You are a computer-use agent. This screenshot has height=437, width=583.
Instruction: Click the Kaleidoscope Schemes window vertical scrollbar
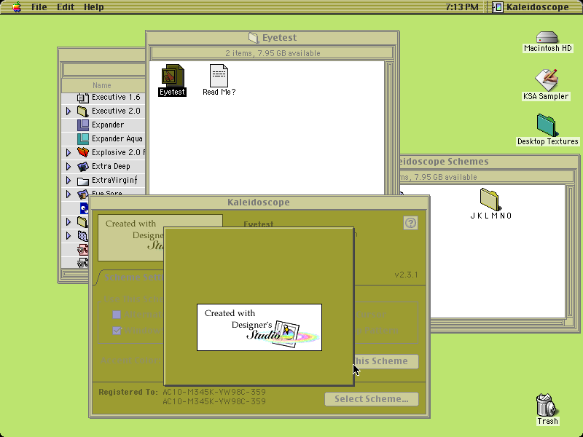(x=570, y=252)
